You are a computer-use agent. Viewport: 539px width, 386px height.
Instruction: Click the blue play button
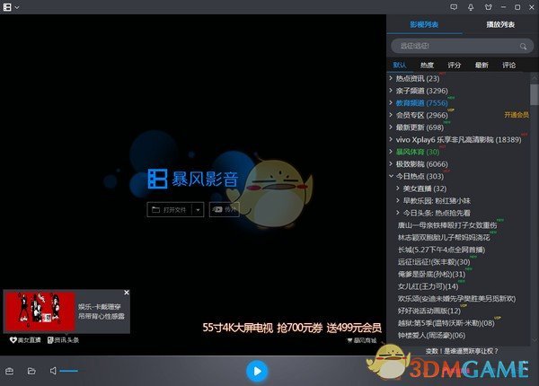pos(257,370)
